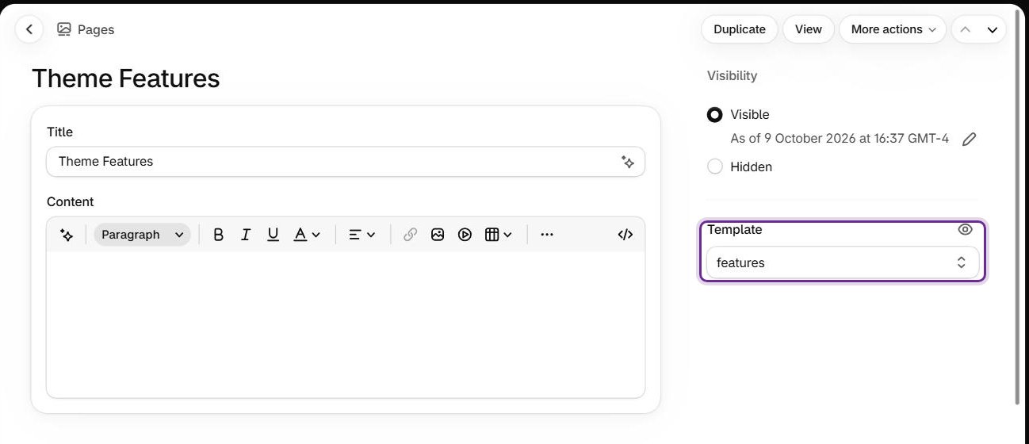Image resolution: width=1029 pixels, height=444 pixels.
Task: Click into the Title input field
Action: (x=346, y=161)
